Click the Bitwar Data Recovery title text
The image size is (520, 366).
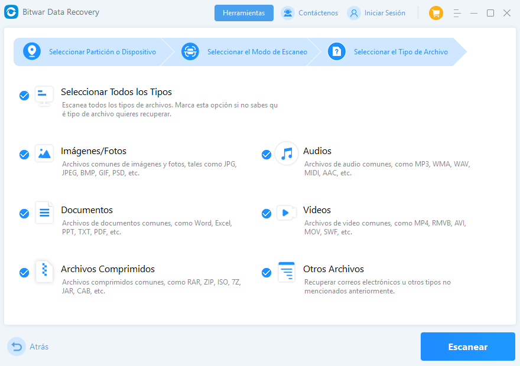click(x=61, y=12)
